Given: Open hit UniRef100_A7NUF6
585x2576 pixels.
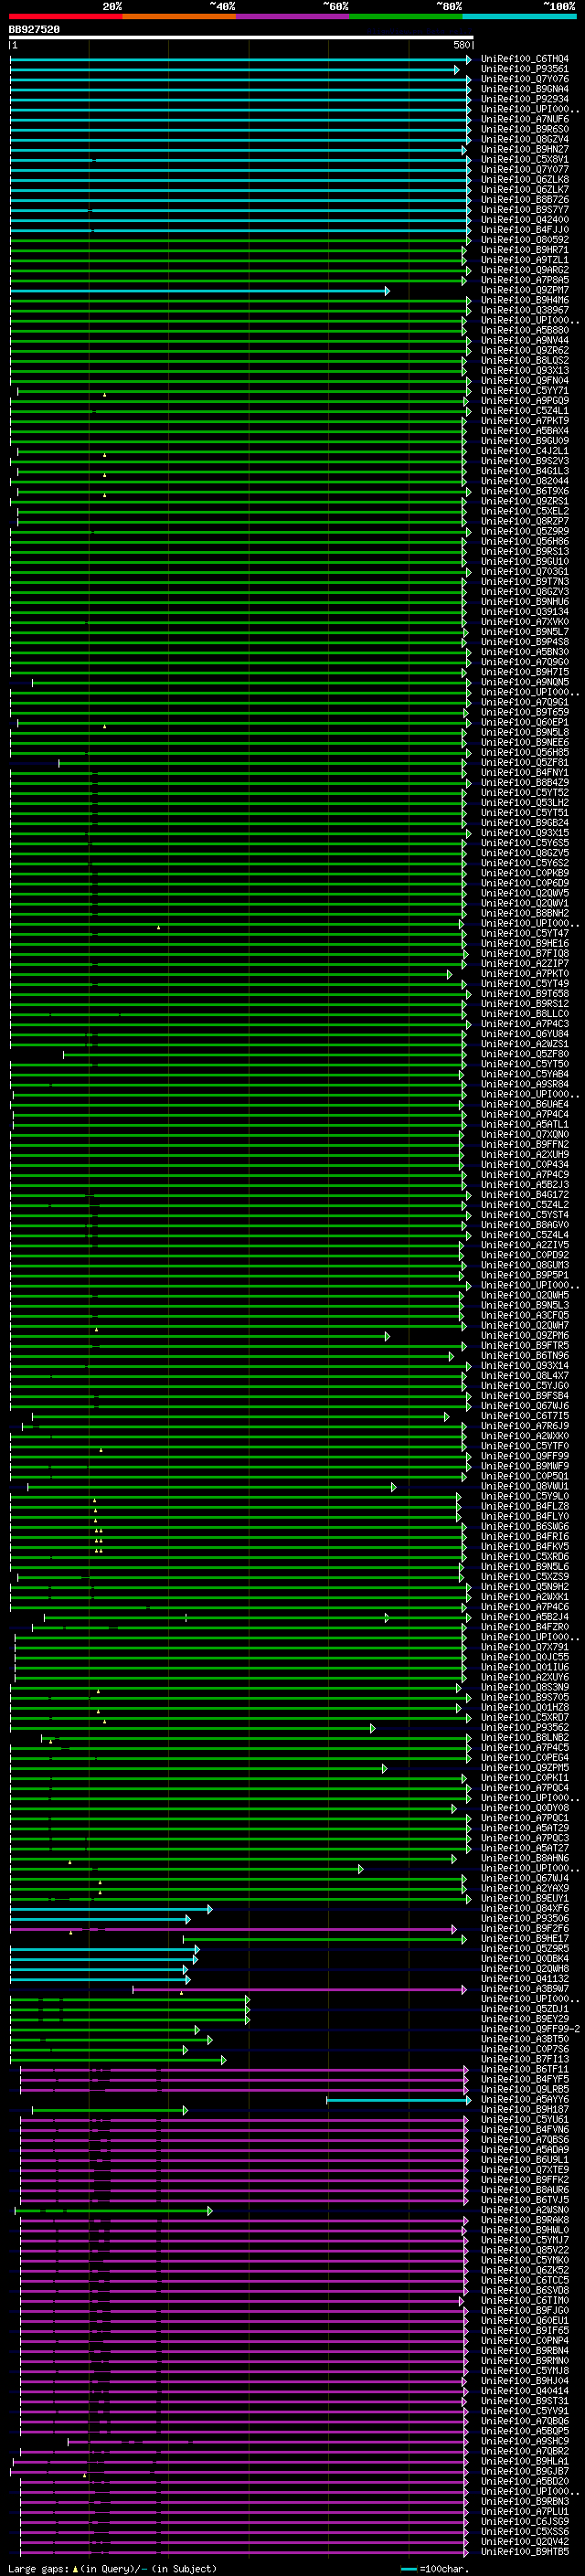Looking at the screenshot, I should [x=525, y=120].
